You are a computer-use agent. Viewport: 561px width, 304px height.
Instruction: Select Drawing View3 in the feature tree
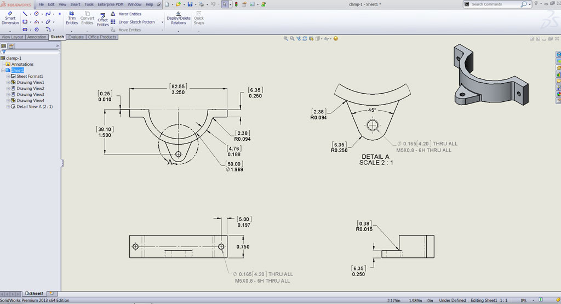(x=30, y=95)
